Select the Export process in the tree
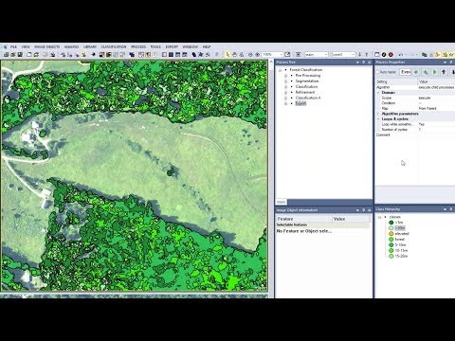The image size is (455, 341). (300, 103)
